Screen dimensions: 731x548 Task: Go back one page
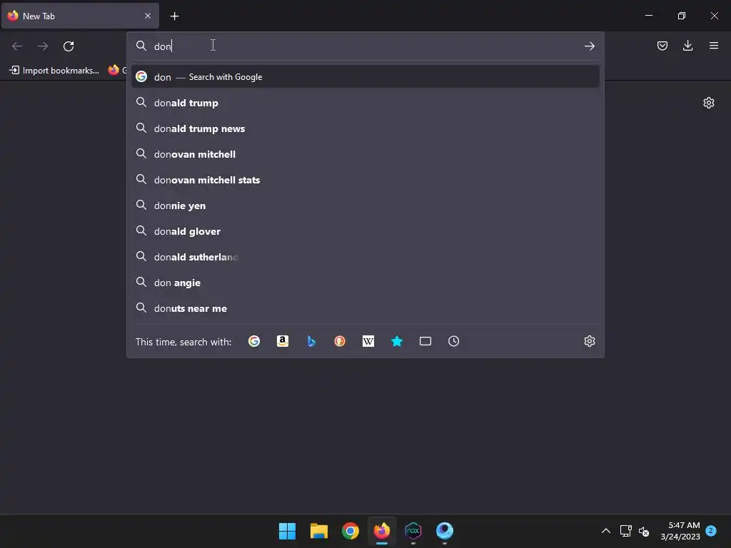tap(17, 46)
